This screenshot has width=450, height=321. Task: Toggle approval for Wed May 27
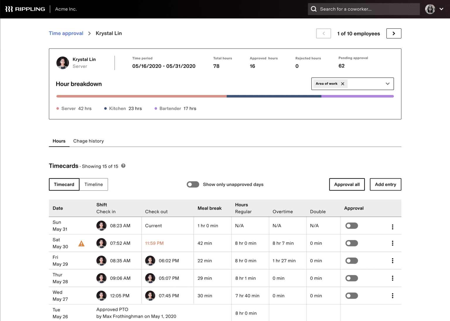pos(351,296)
